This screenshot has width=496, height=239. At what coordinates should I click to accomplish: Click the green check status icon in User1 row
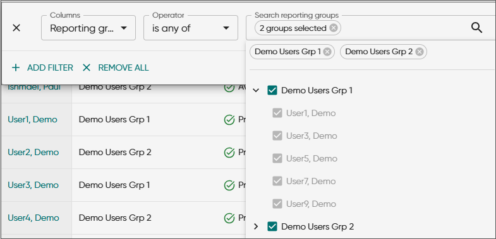click(x=229, y=120)
